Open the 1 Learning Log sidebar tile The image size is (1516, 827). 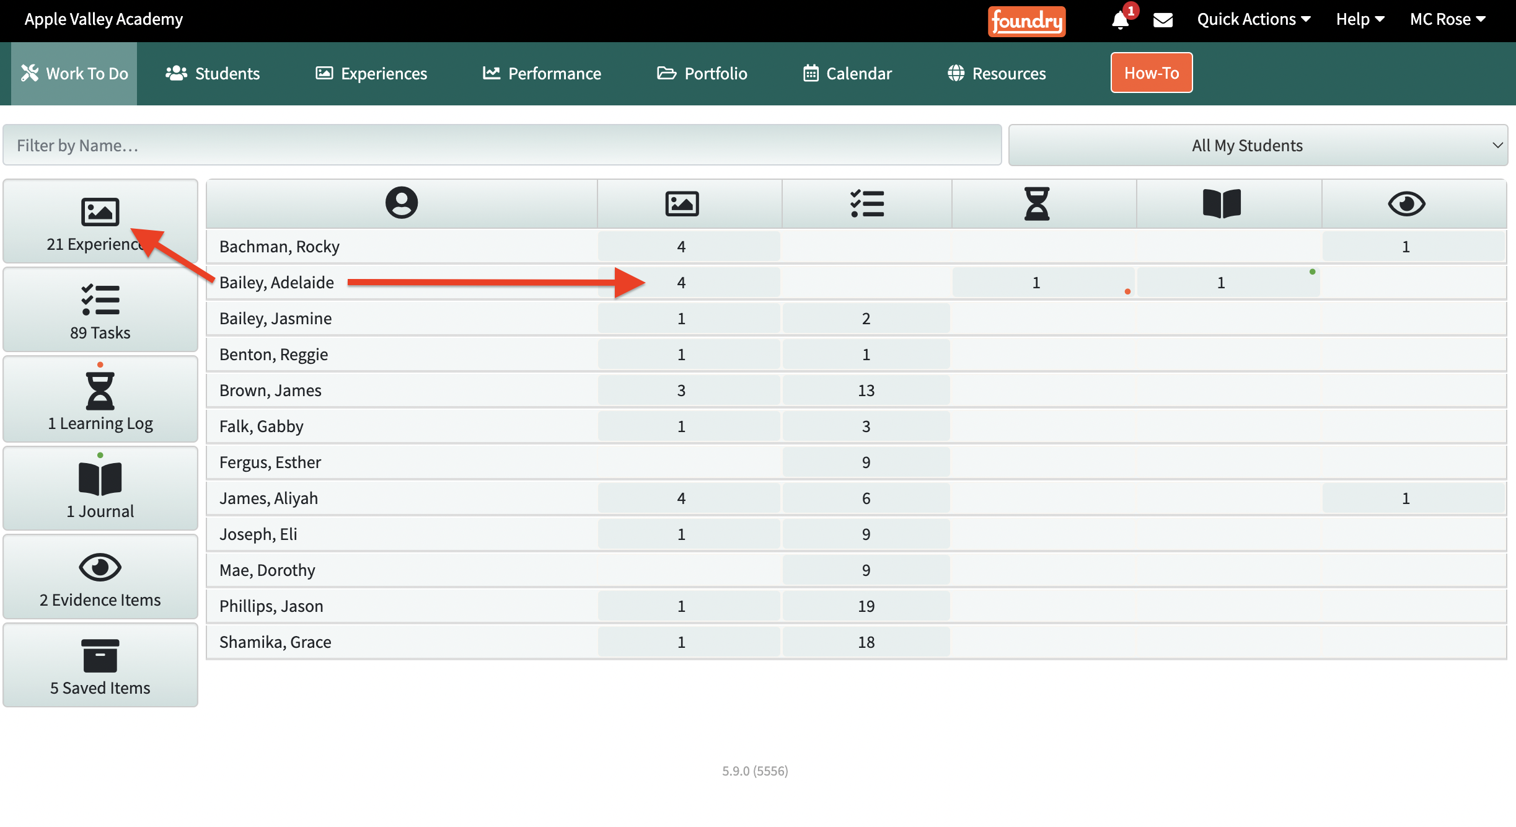point(100,399)
